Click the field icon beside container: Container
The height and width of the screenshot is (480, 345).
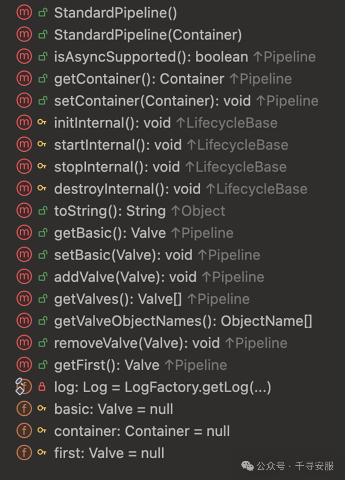24,431
